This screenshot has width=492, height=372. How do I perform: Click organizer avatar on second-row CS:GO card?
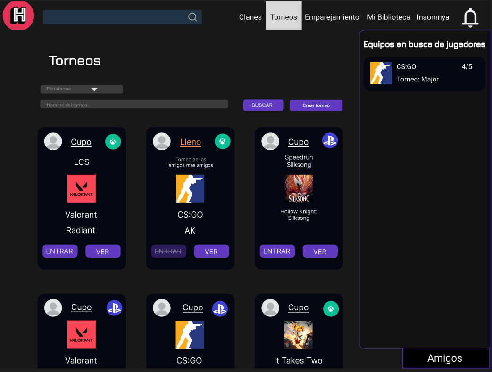pyautogui.click(x=162, y=308)
